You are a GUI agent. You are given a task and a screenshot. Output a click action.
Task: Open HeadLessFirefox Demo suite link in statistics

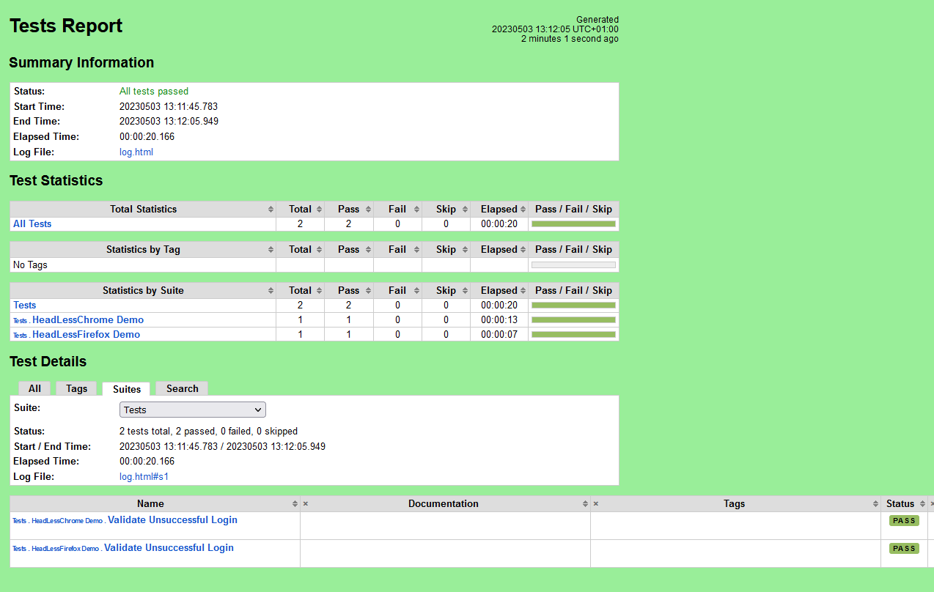click(86, 335)
